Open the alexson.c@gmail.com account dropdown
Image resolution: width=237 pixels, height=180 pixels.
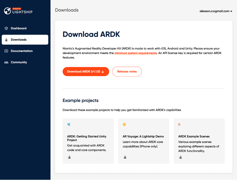[216, 11]
